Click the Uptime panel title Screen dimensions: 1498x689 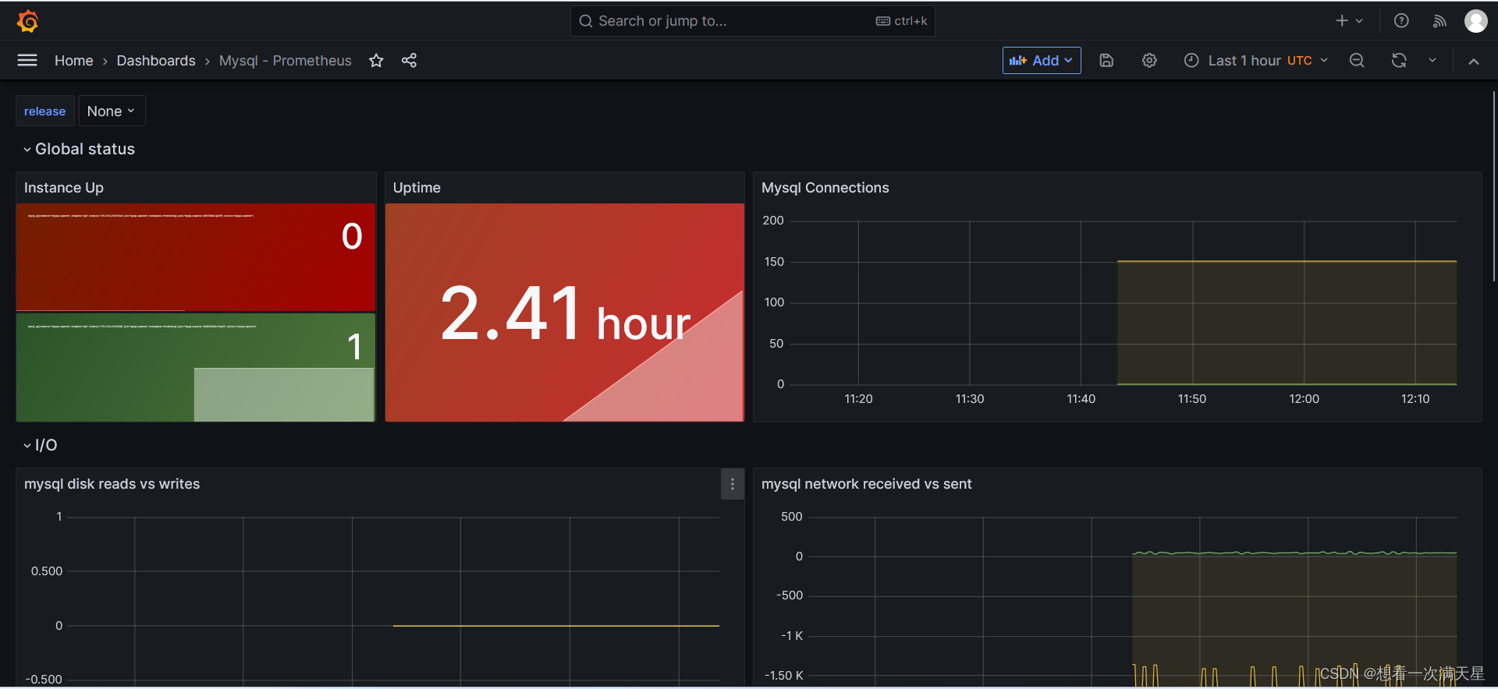417,188
